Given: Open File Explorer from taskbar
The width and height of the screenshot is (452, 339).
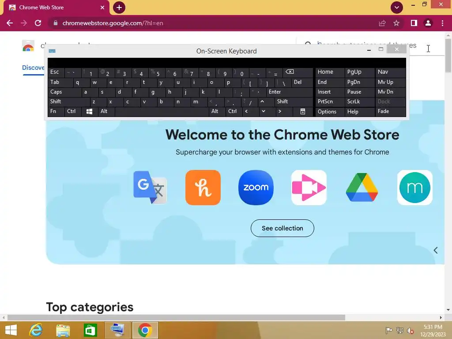Looking at the screenshot, I should pyautogui.click(x=63, y=330).
